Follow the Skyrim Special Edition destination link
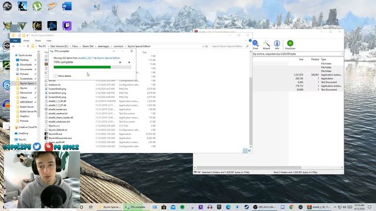 [108, 58]
